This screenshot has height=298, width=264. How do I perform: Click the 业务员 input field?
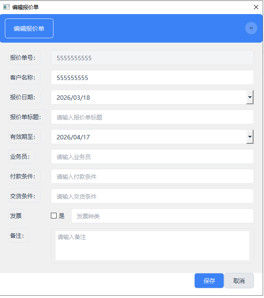[x=152, y=156]
